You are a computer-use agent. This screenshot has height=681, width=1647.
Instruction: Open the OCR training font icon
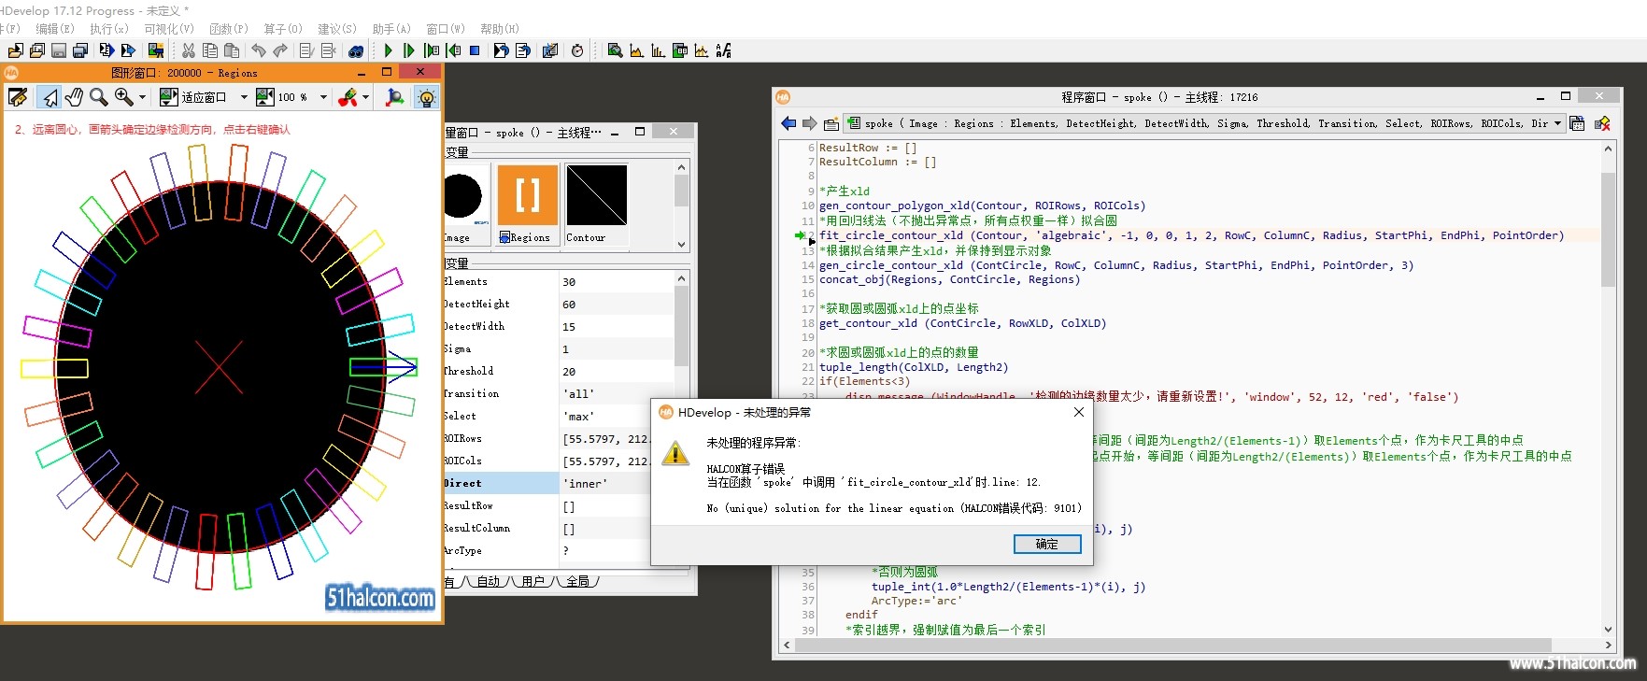click(723, 50)
